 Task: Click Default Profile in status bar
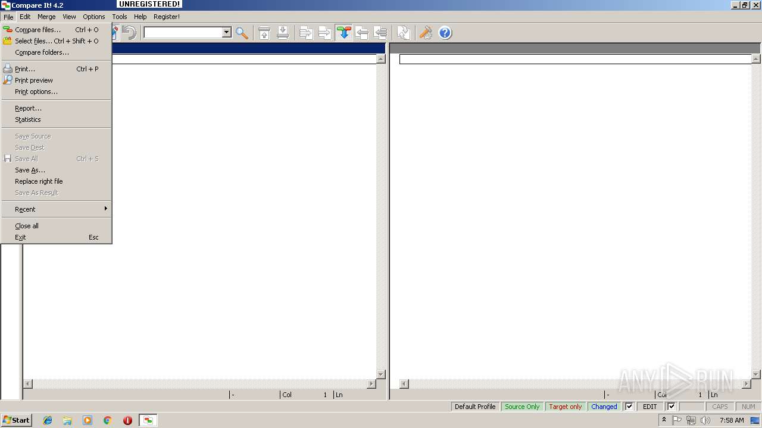[x=475, y=407]
